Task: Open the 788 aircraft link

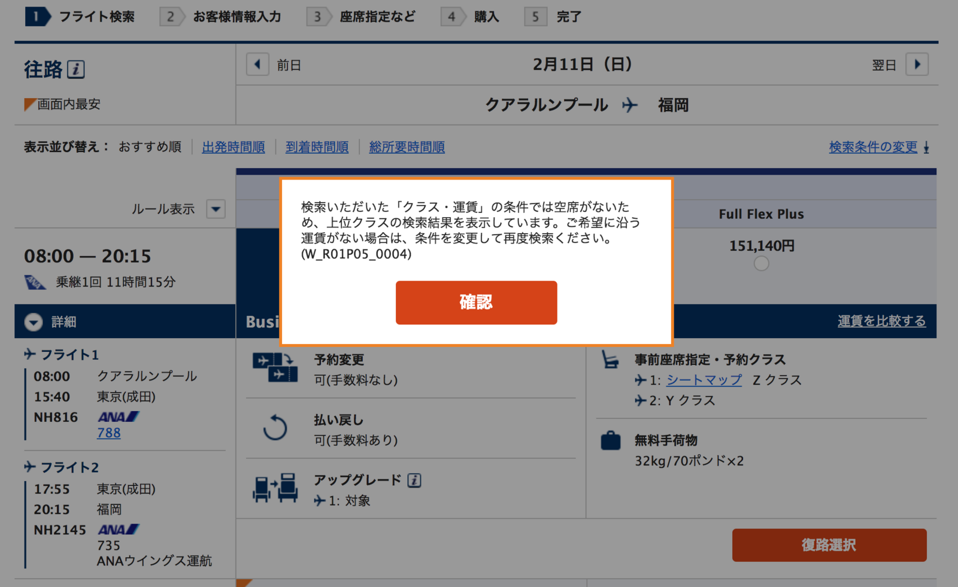Action: pyautogui.click(x=109, y=433)
